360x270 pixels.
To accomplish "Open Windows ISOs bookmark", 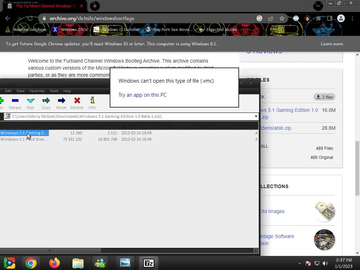I will [70, 30].
